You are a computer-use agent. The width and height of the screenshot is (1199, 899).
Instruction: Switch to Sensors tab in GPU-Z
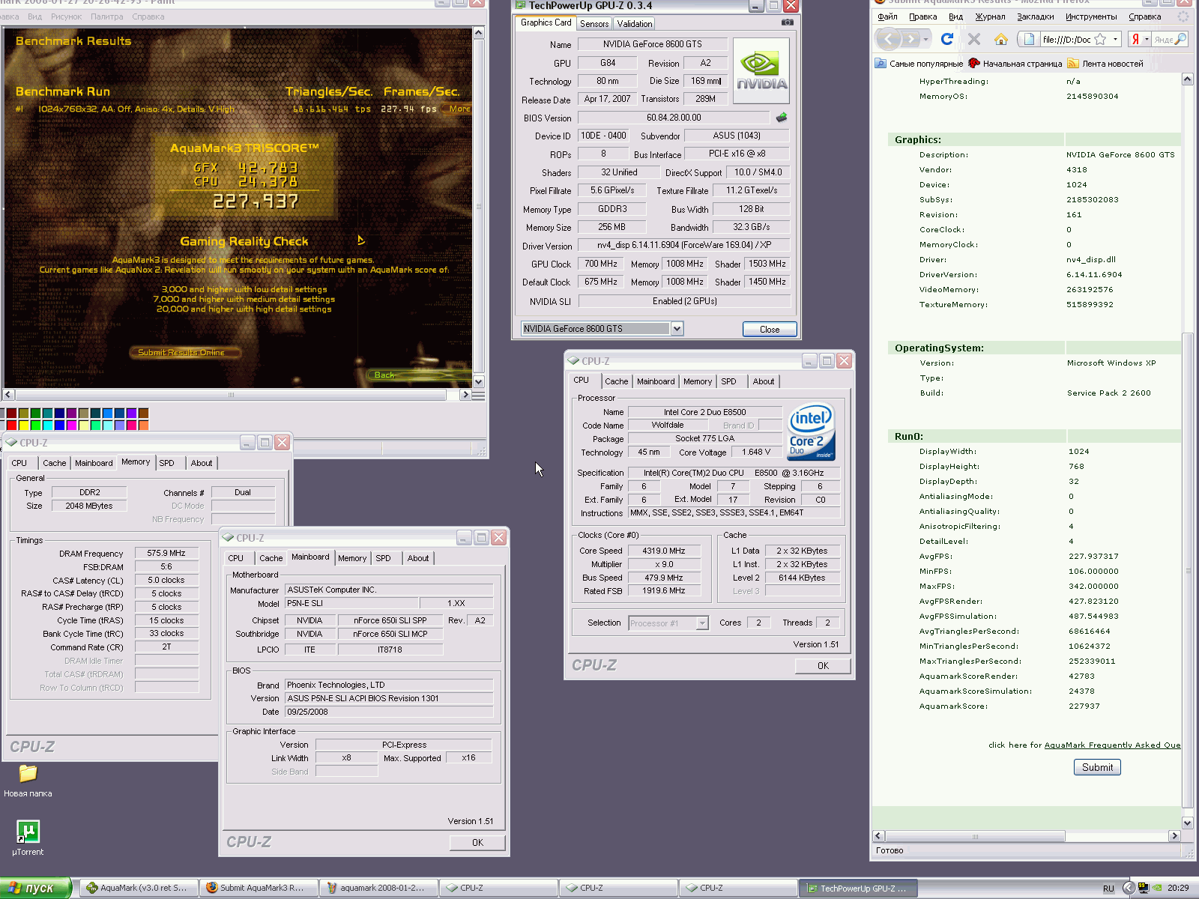pos(594,24)
